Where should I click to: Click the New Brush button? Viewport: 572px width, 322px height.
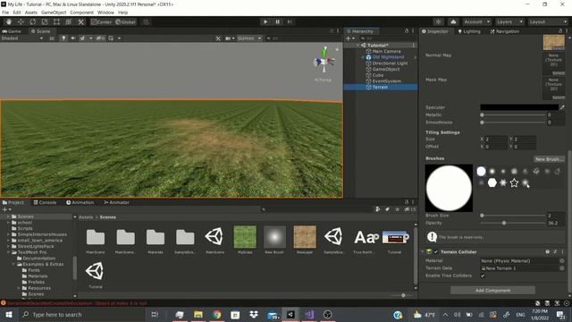pyautogui.click(x=549, y=159)
